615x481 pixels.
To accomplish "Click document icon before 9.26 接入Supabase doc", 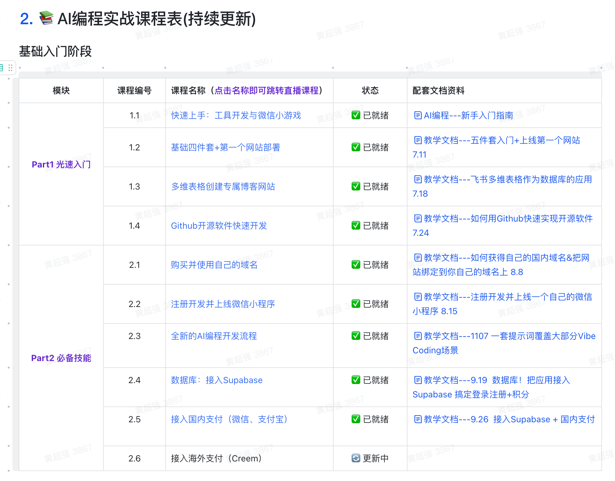I will click(418, 419).
